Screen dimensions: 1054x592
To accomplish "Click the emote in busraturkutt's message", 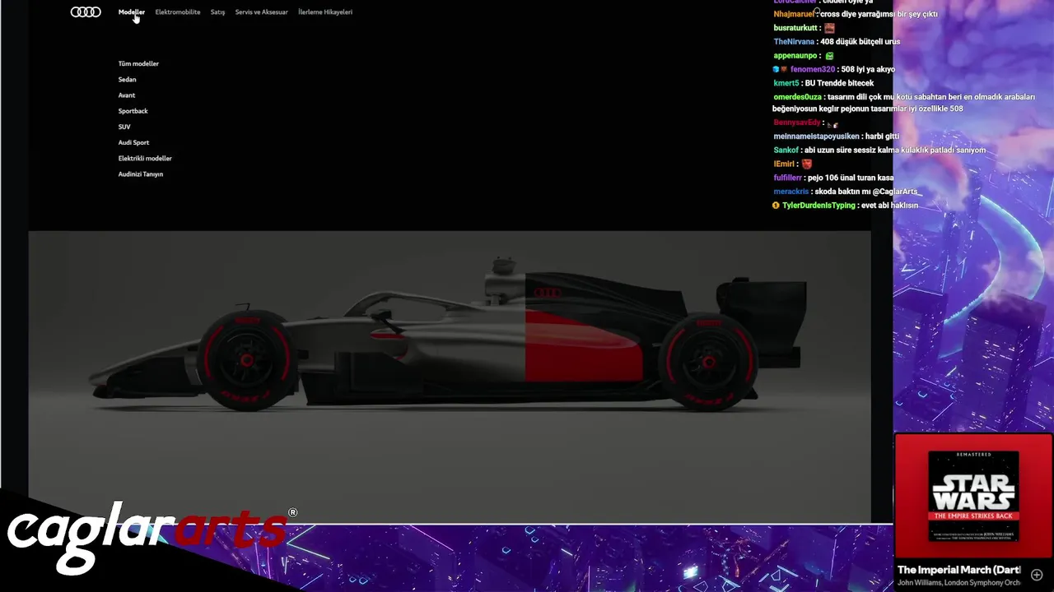I will click(x=829, y=28).
